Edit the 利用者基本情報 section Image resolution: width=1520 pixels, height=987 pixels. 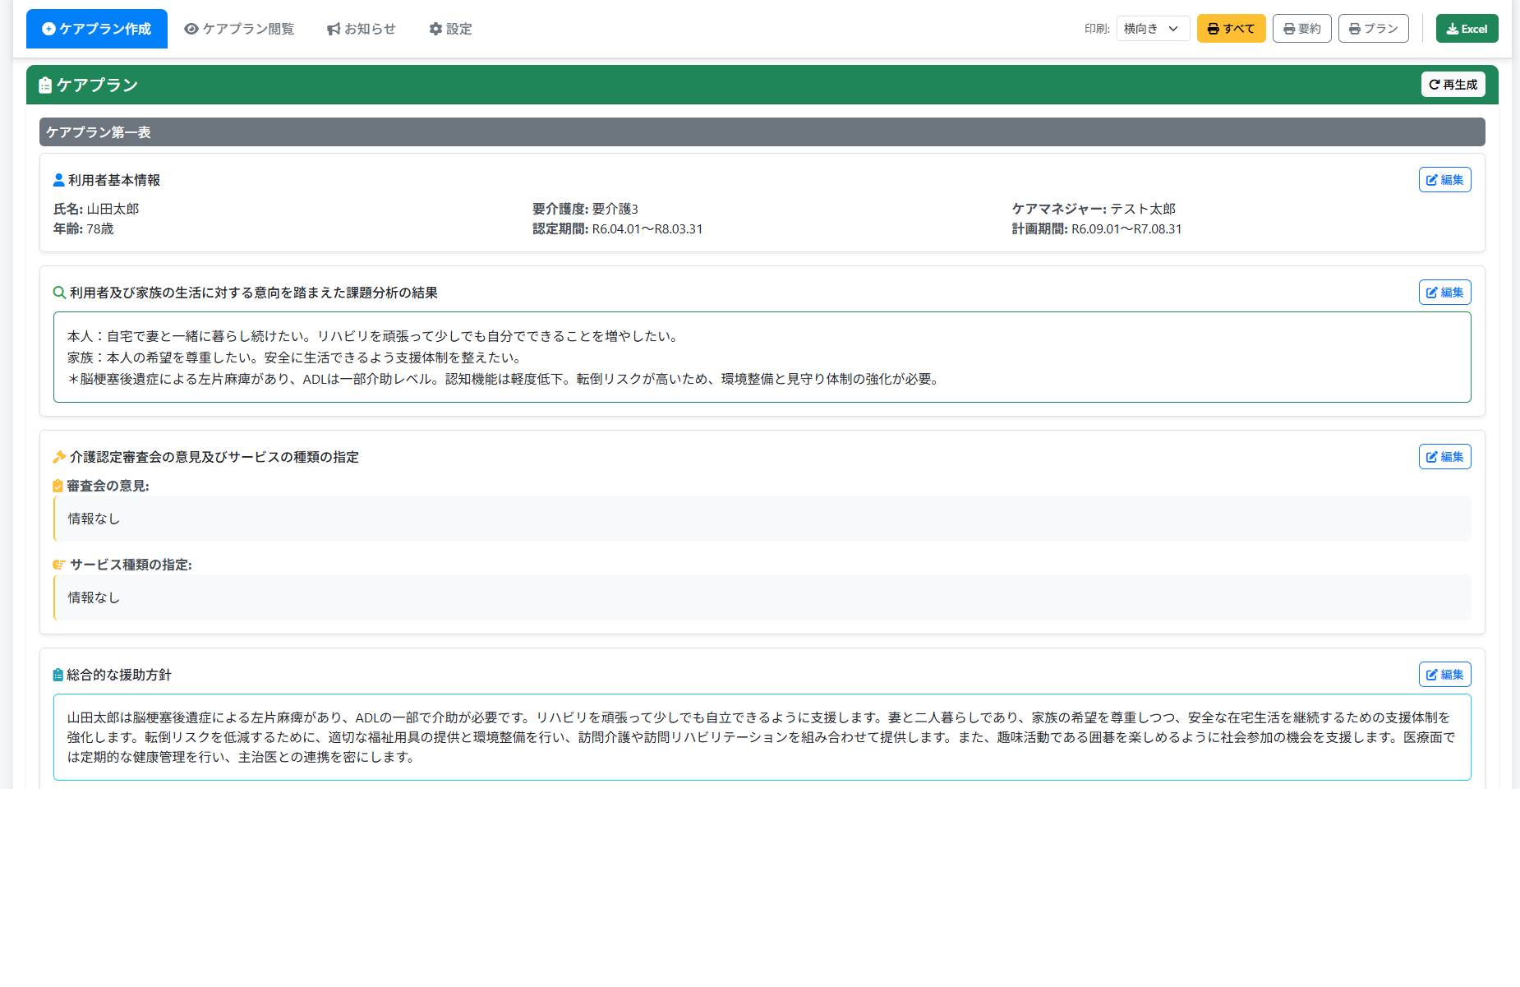click(x=1444, y=180)
